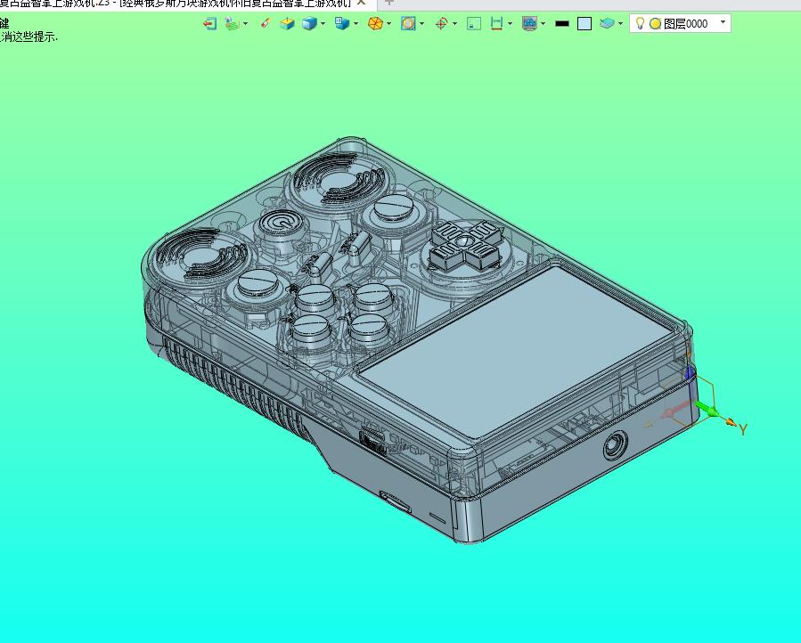Click the stacked layers icon
This screenshot has height=643, width=801.
tap(607, 23)
